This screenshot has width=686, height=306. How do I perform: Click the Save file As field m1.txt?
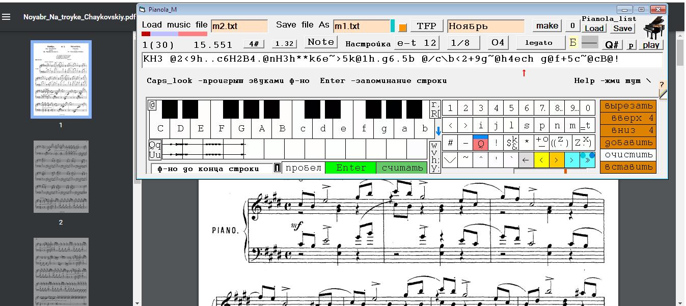tap(362, 26)
